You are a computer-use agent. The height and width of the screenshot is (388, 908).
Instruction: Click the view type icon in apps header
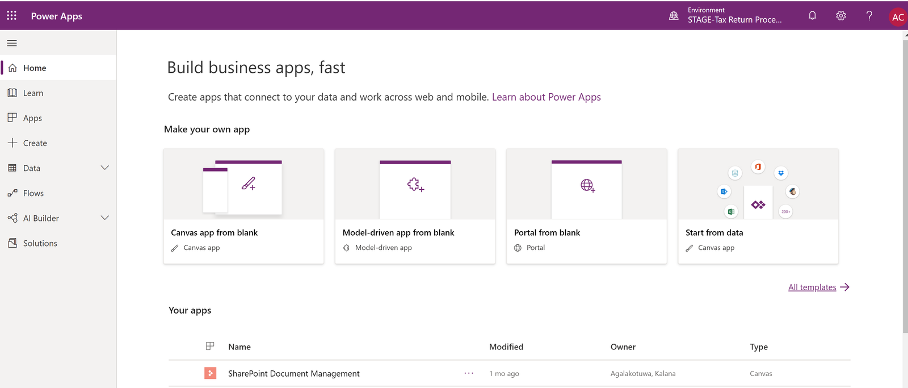210,346
